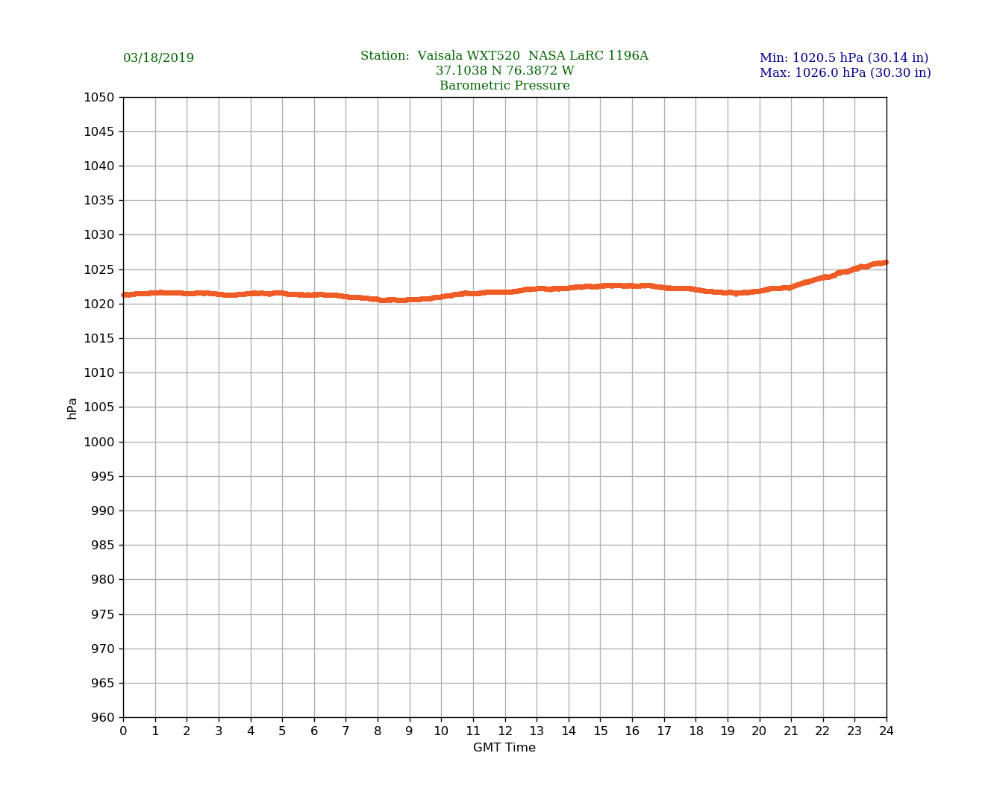Click the 1000 y-axis tick label
This screenshot has width=985, height=806.
98,442
